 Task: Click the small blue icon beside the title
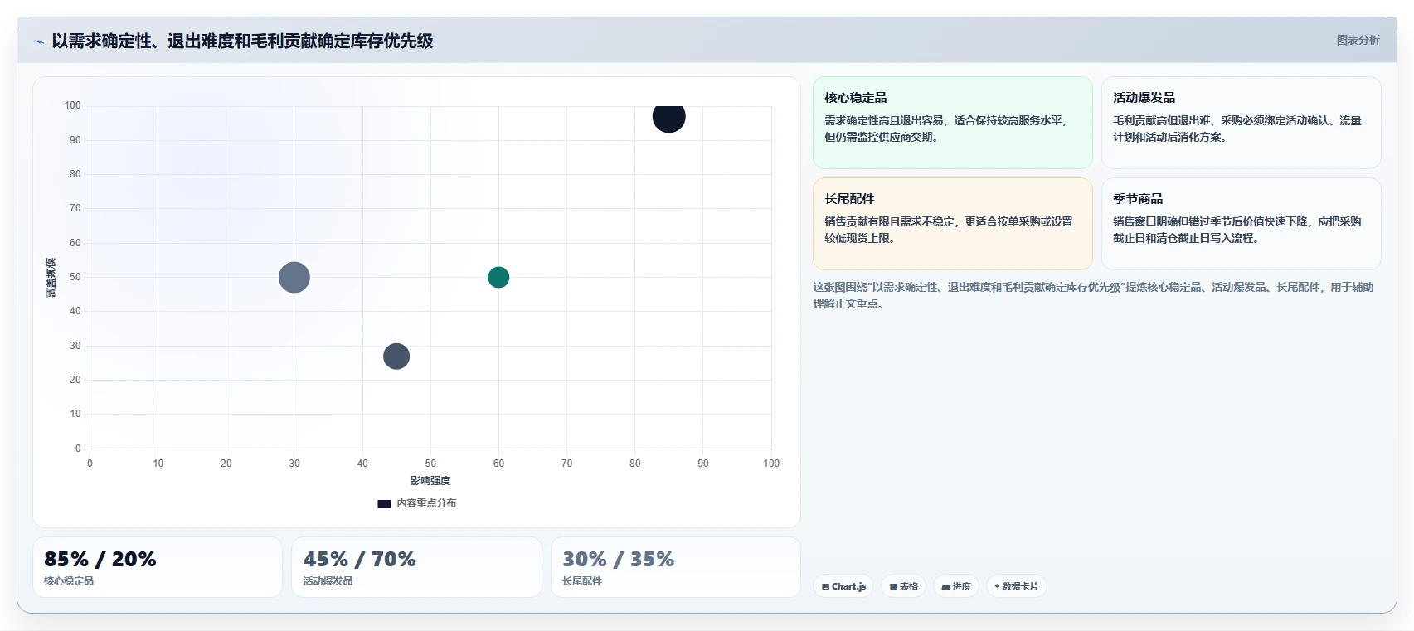(x=39, y=41)
